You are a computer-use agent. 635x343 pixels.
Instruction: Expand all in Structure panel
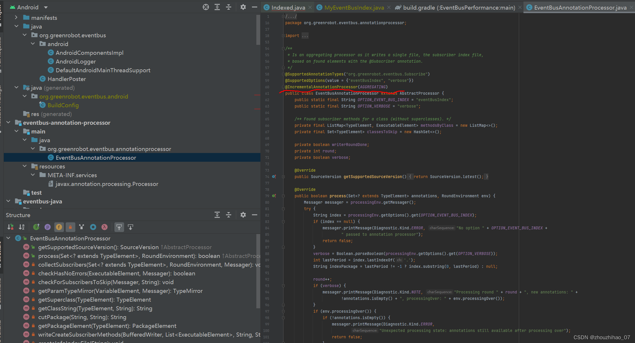click(x=217, y=215)
